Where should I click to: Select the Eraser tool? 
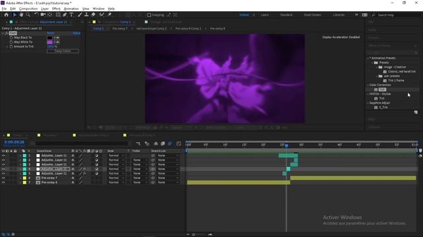93,14
